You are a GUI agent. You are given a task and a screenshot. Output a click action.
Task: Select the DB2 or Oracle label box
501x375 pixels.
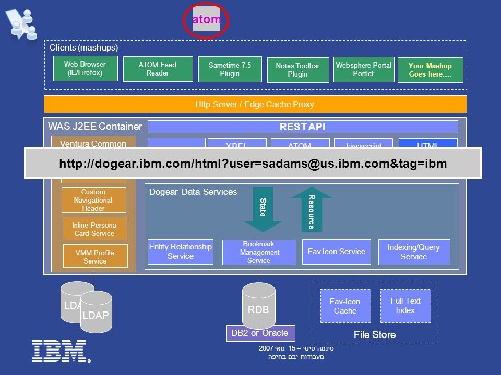tap(260, 333)
